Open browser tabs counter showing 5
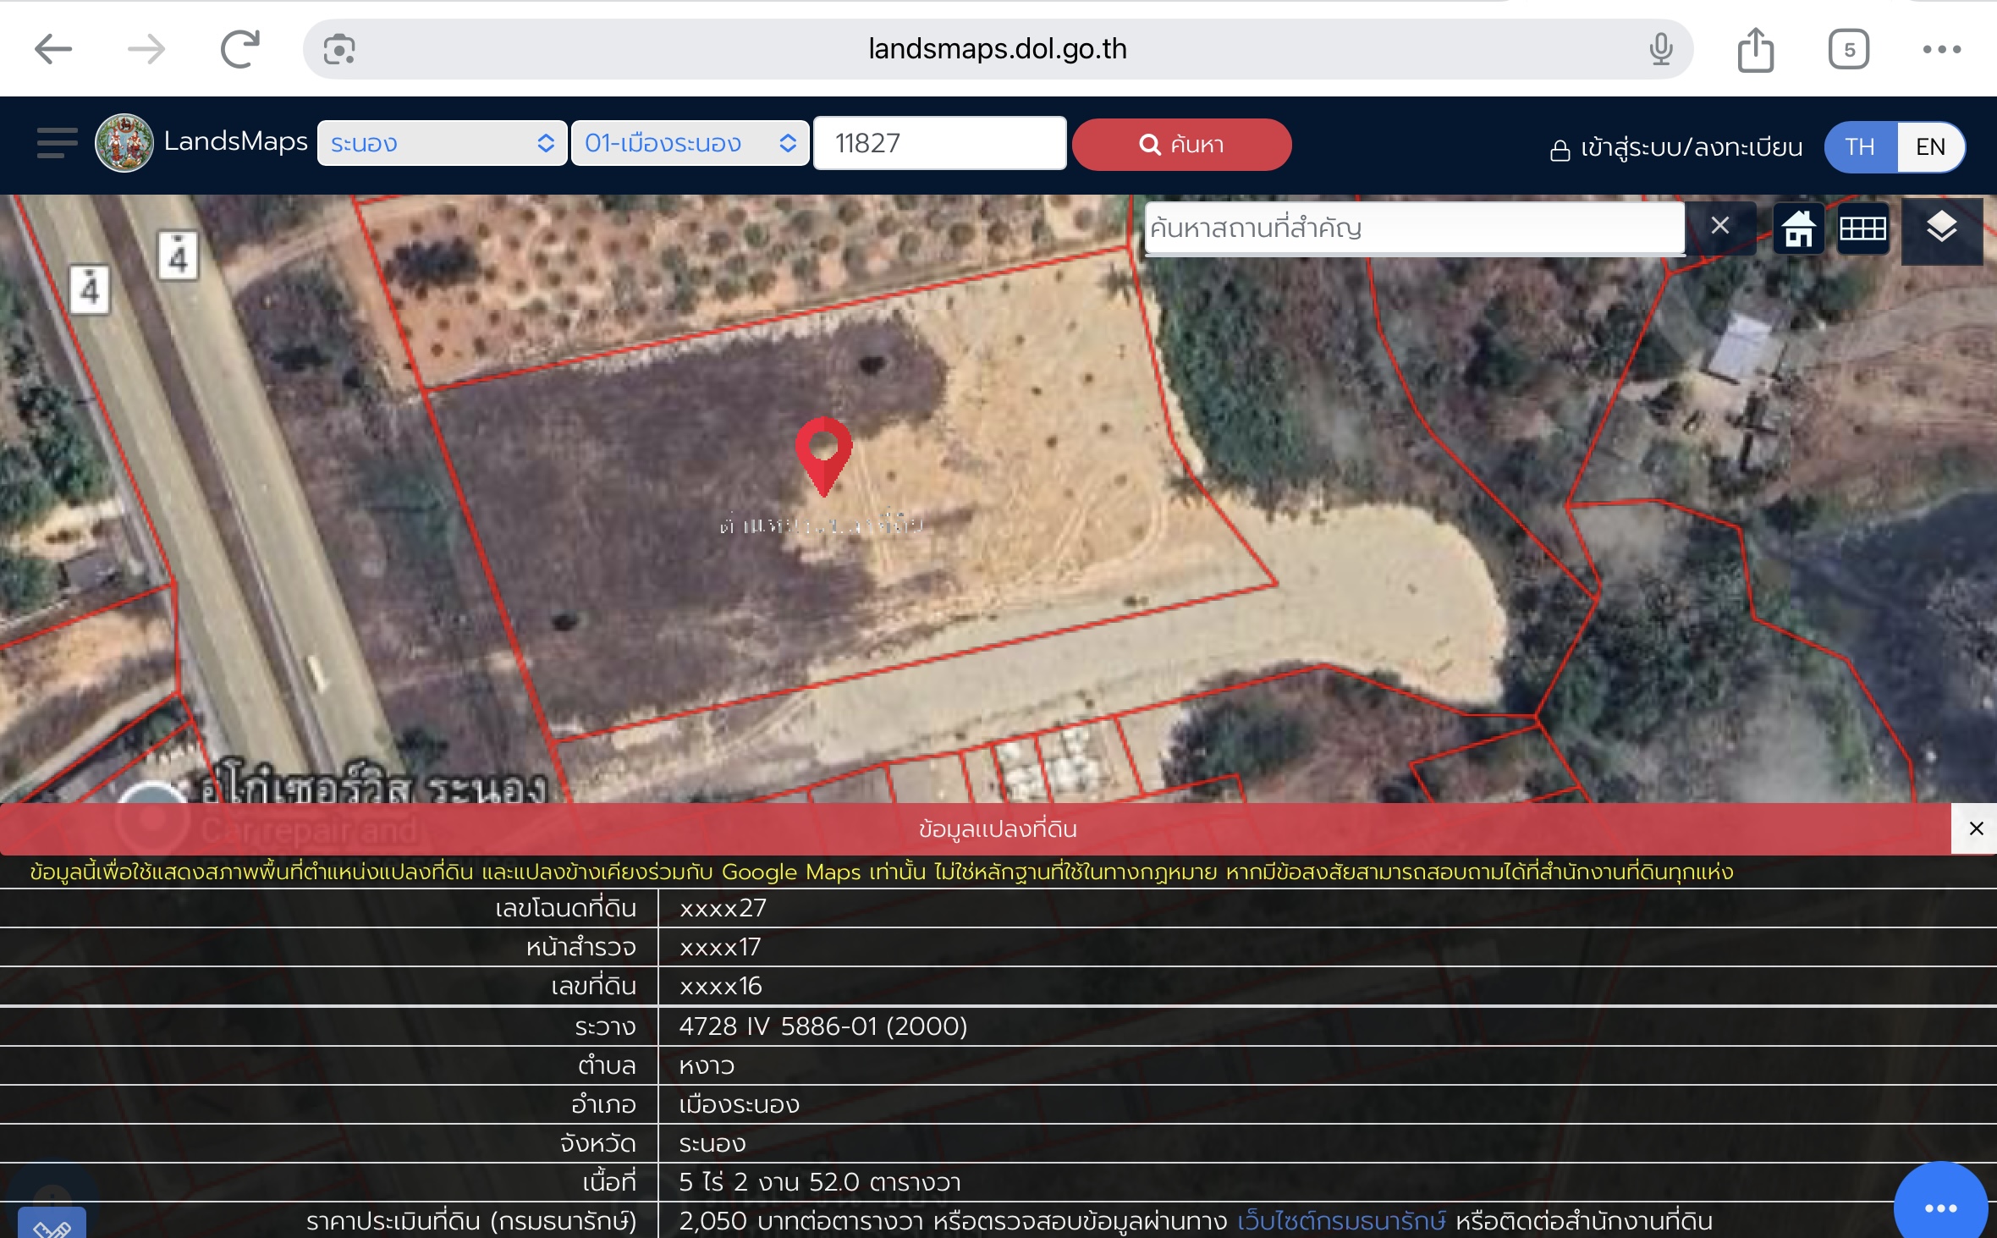 (1849, 50)
